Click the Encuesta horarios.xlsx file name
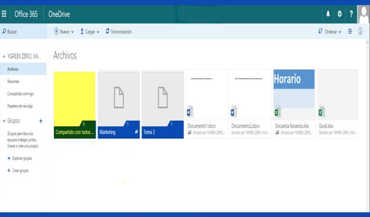Screen dimensions: 370x217 click(x=292, y=126)
